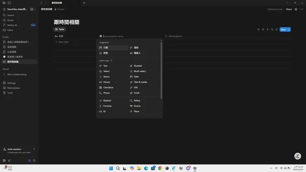Open a new tab with plus icon
306x172 pixels.
84,3
